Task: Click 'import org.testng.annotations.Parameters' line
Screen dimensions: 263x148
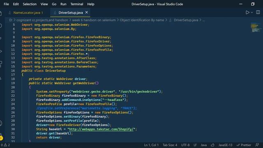Action: point(59,67)
